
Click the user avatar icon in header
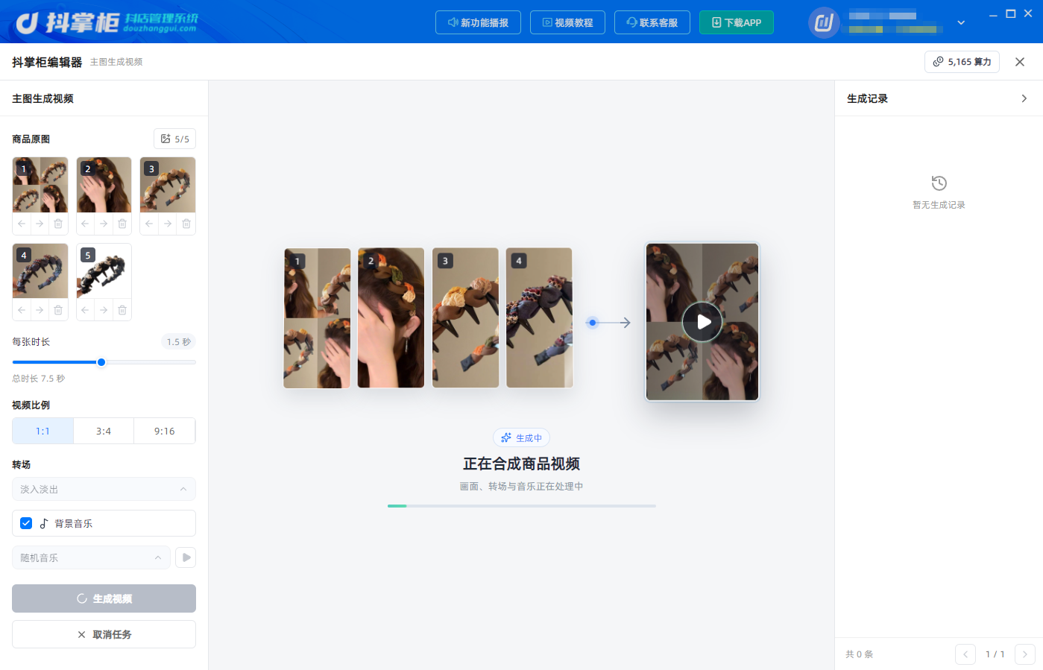click(x=824, y=22)
